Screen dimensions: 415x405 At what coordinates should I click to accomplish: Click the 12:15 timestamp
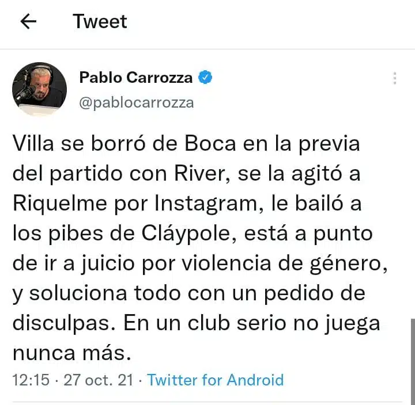(x=31, y=380)
